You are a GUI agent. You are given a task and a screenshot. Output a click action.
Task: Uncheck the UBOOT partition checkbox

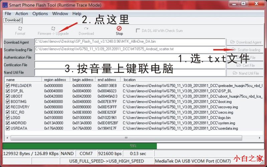(8, 96)
